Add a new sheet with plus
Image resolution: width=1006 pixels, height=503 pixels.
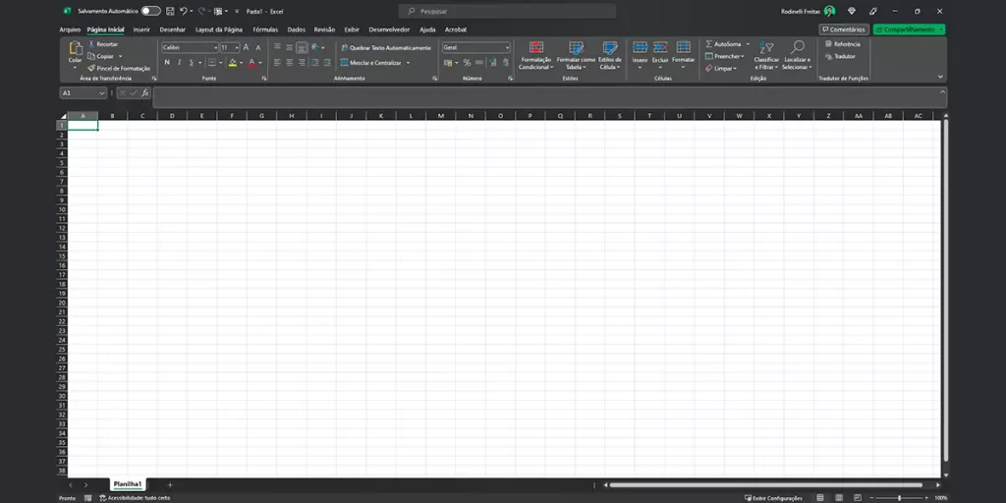[170, 485]
